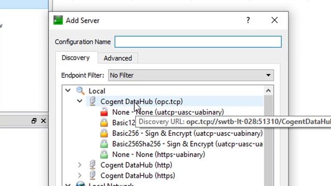Collapse the Local tree node
This screenshot has height=186, width=331.
[68, 91]
